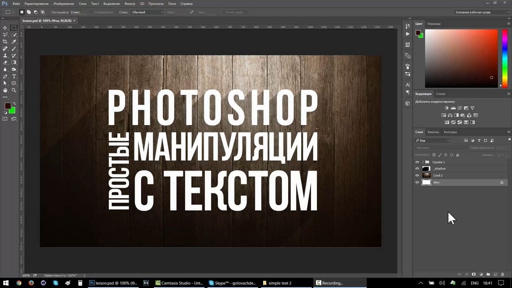Image resolution: width=512 pixels, height=288 pixels.
Task: Select the Rectangular Marquee tool
Action: point(14,28)
